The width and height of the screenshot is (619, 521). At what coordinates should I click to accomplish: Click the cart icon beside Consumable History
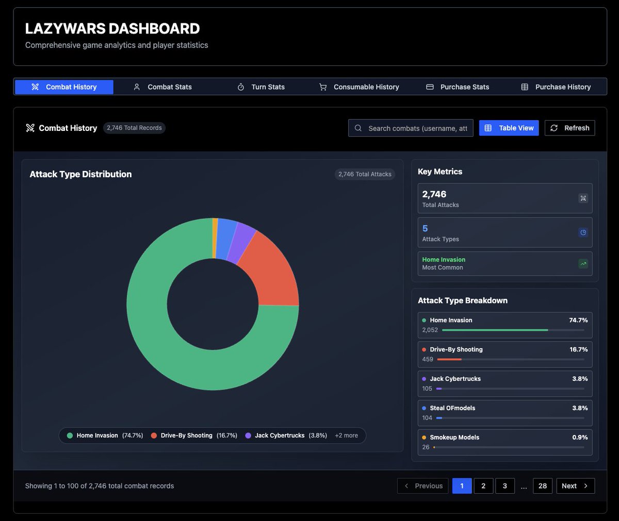(x=323, y=87)
